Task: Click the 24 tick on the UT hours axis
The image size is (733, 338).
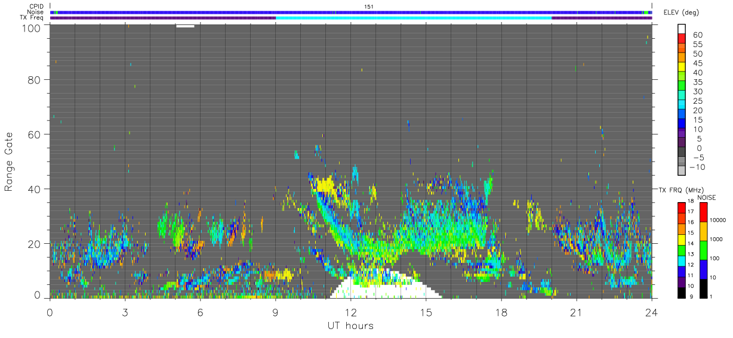Action: click(652, 312)
